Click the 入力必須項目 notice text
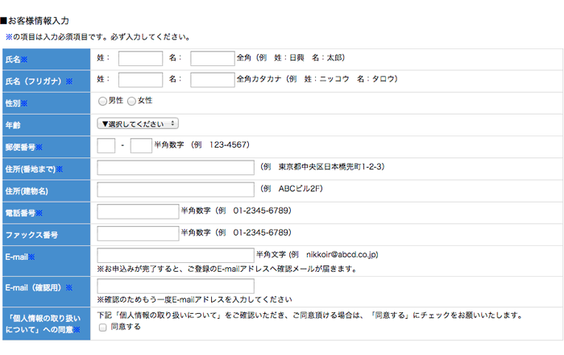564x355 pixels. [97, 37]
